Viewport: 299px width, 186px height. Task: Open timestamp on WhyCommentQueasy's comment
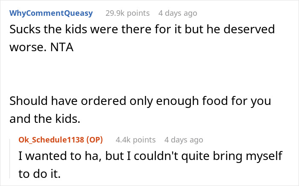(x=178, y=13)
